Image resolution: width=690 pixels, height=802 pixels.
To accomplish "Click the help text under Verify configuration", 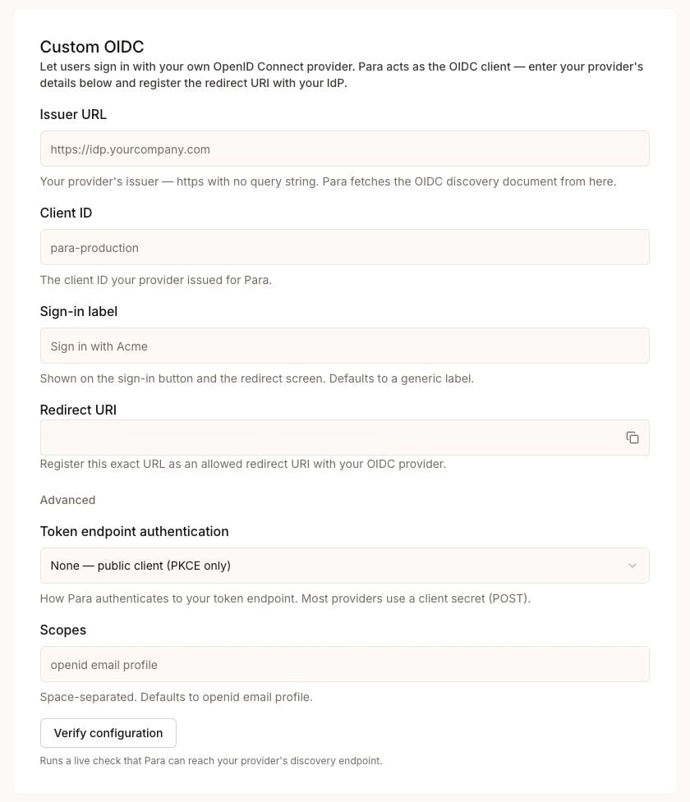I will [211, 761].
